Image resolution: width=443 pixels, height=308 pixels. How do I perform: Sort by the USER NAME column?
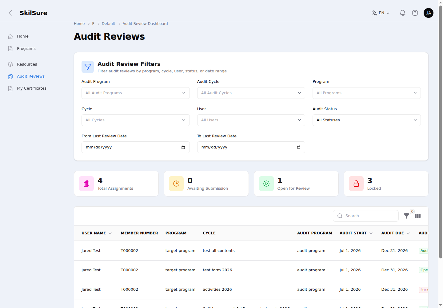pyautogui.click(x=97, y=233)
